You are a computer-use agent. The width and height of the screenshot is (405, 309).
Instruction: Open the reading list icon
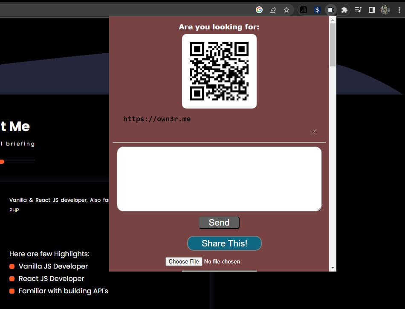358,9
